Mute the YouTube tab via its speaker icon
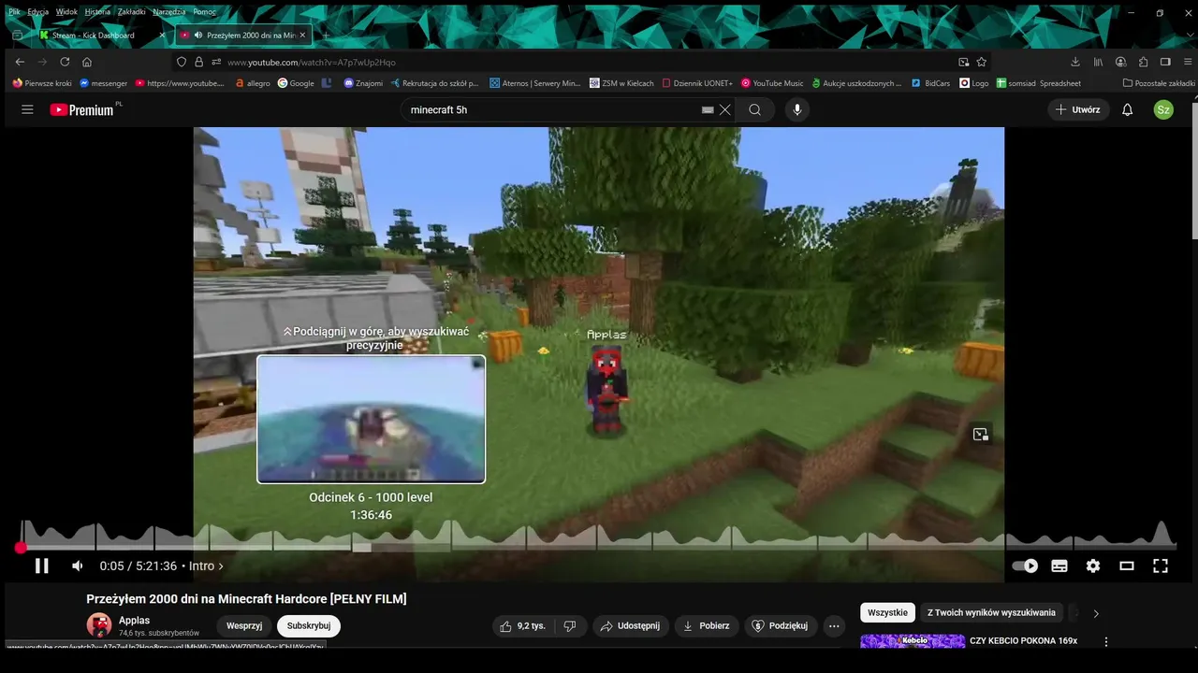 tap(198, 35)
